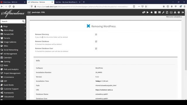This screenshot has width=187, height=105.
Task: Open backups zip file icon
Action: coord(167,12)
